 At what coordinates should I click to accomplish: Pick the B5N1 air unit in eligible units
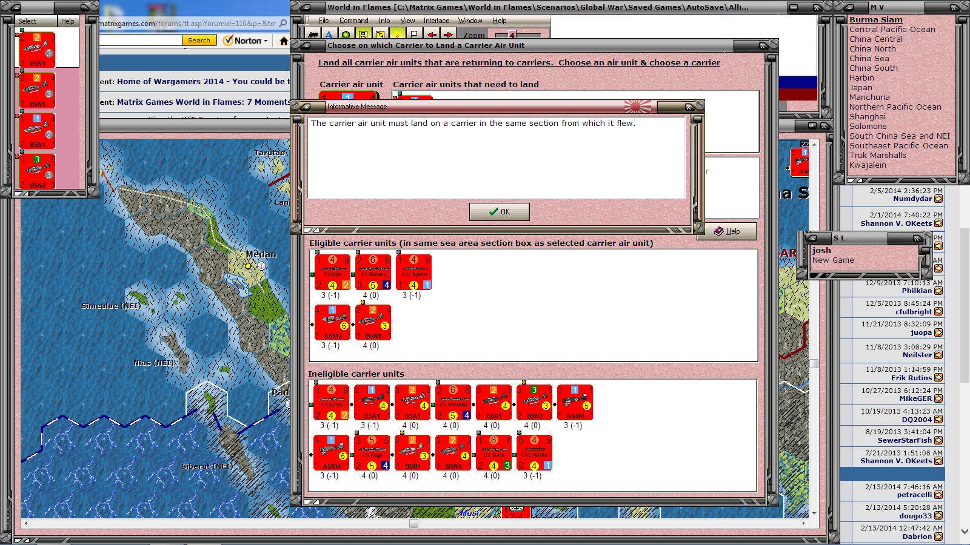click(x=373, y=323)
